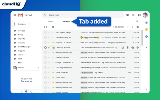Mark the Xfinity email as read
This screenshot has width=160, height=100.
132,47
